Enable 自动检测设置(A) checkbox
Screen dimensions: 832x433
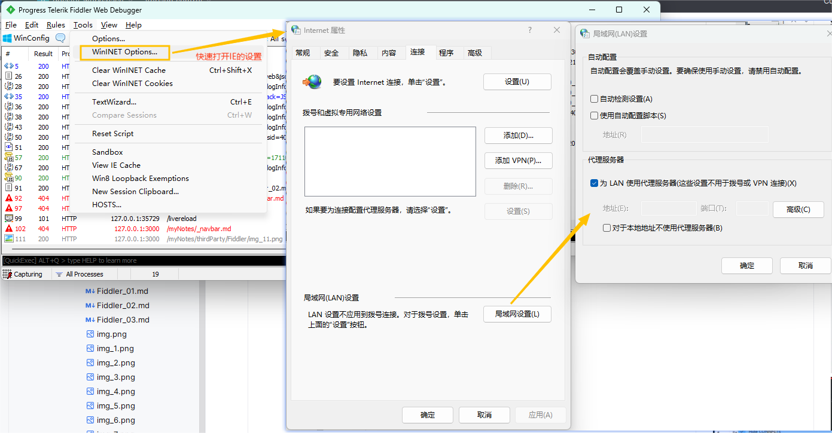pos(594,99)
